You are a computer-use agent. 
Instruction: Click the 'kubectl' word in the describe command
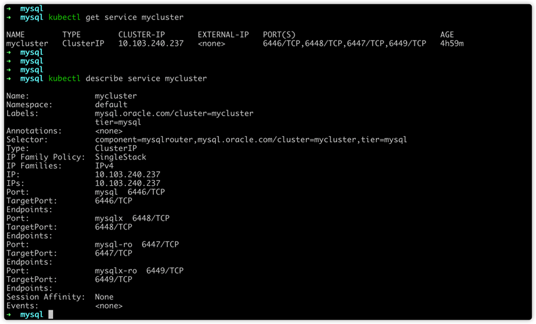click(65, 78)
